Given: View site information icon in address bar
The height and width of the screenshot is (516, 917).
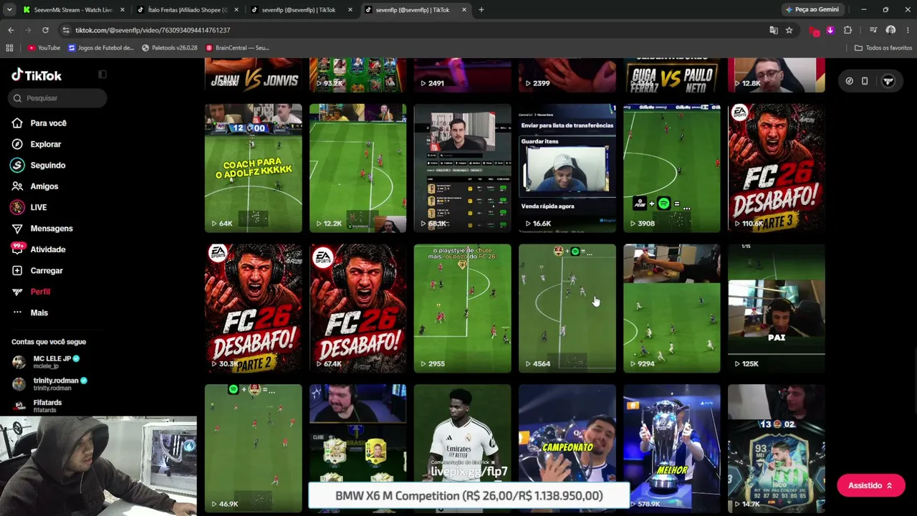Looking at the screenshot, I should click(x=66, y=30).
